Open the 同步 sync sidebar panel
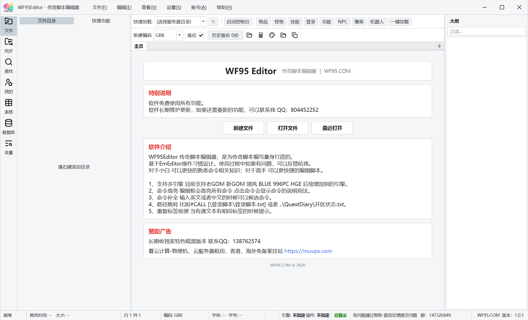This screenshot has width=528, height=320. (x=9, y=45)
